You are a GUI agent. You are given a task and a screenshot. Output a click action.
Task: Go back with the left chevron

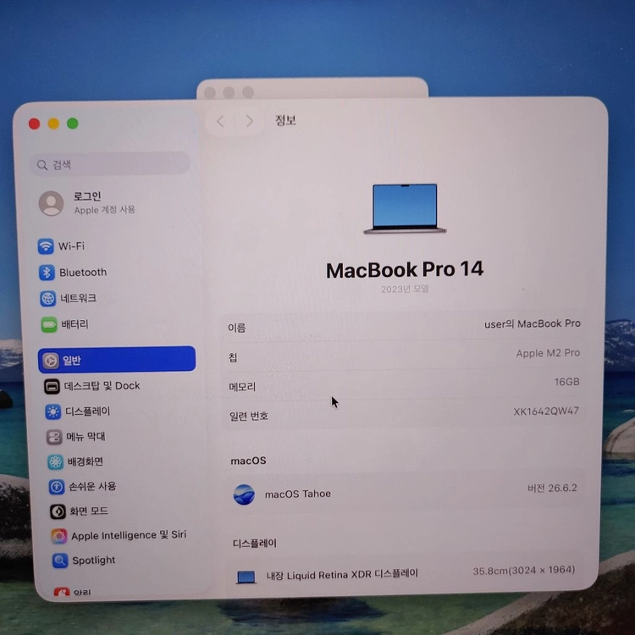tap(221, 121)
